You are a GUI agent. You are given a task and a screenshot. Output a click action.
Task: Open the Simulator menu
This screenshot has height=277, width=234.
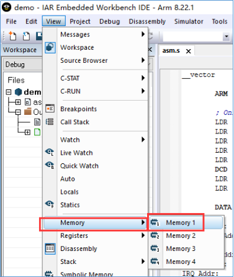click(189, 21)
